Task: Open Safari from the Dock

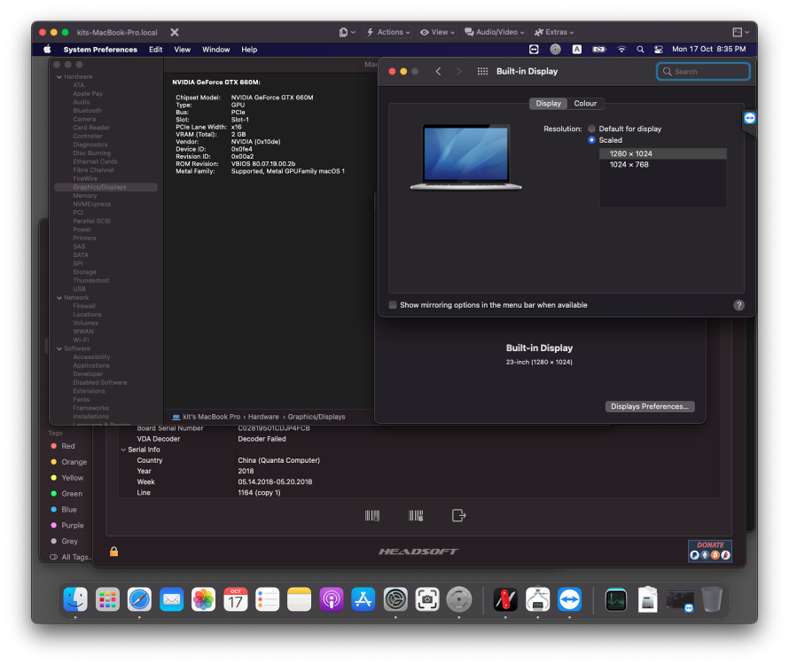Action: click(x=139, y=599)
